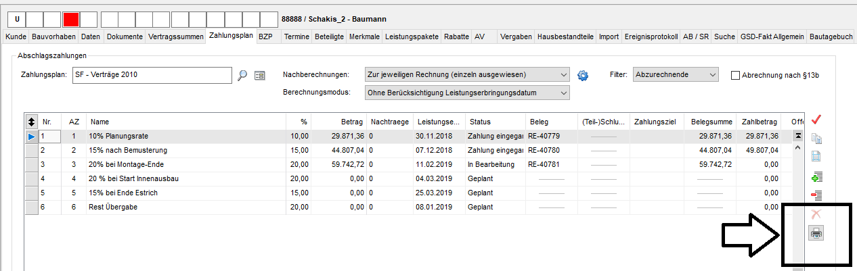Open the Bautagebuch tab

tap(831, 36)
